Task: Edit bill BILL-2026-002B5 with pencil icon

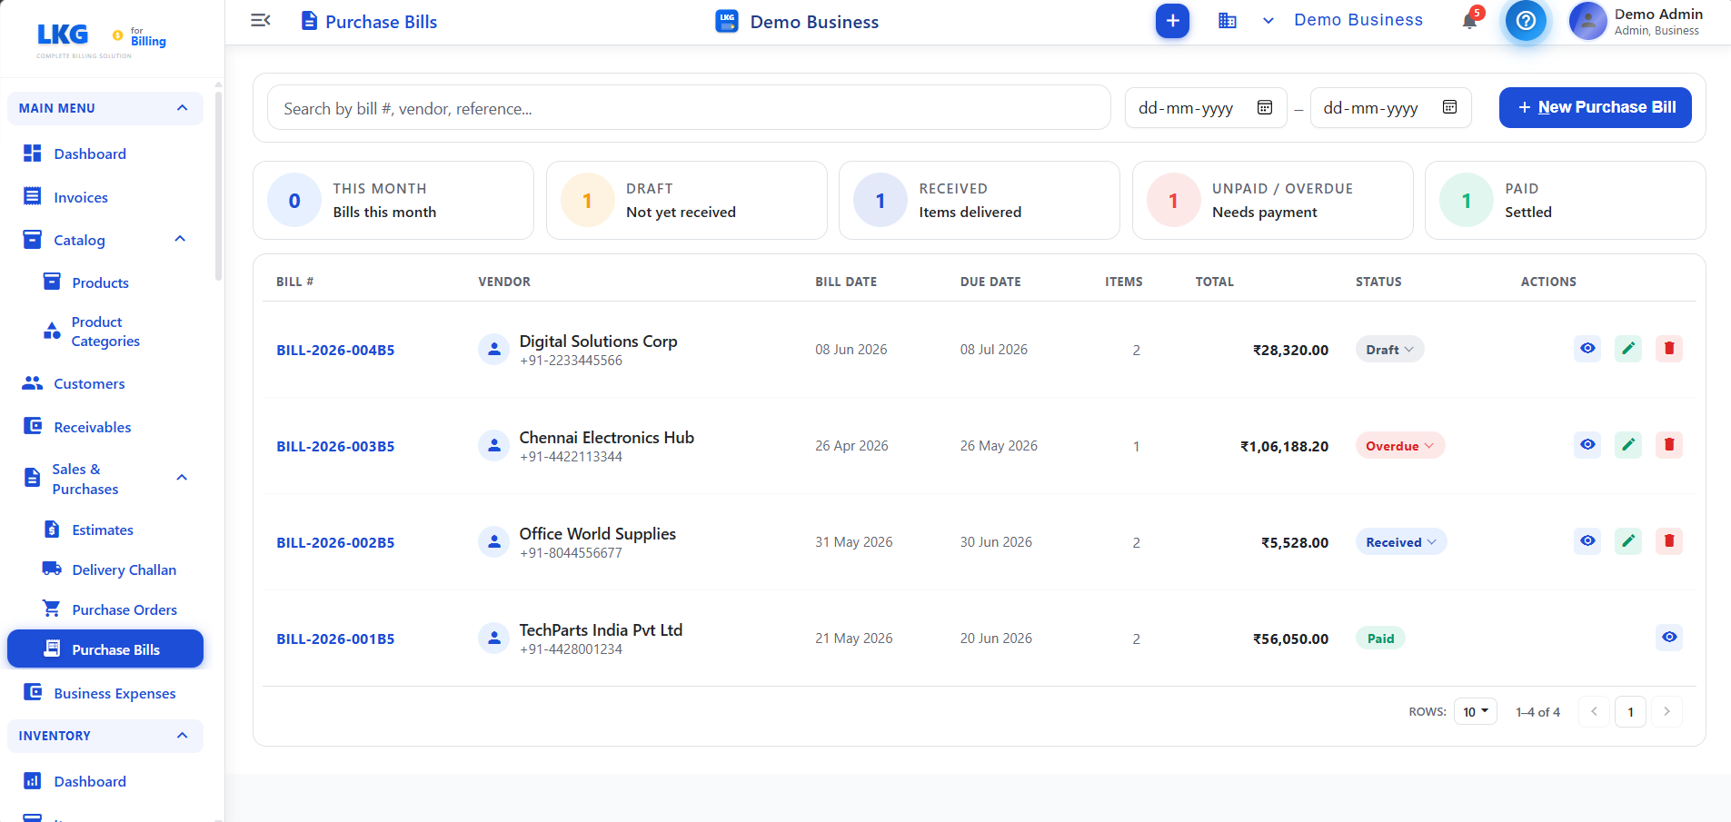Action: pyautogui.click(x=1628, y=541)
